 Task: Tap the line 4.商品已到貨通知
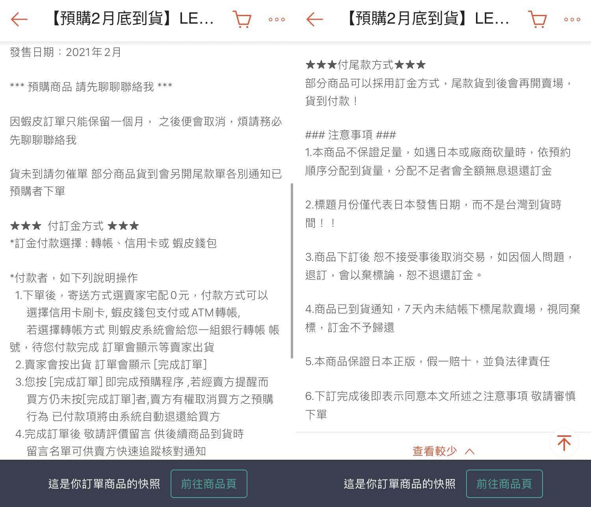[x=443, y=318]
